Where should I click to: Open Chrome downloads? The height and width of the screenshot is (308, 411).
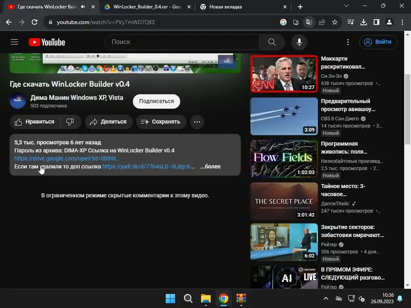tap(364, 22)
